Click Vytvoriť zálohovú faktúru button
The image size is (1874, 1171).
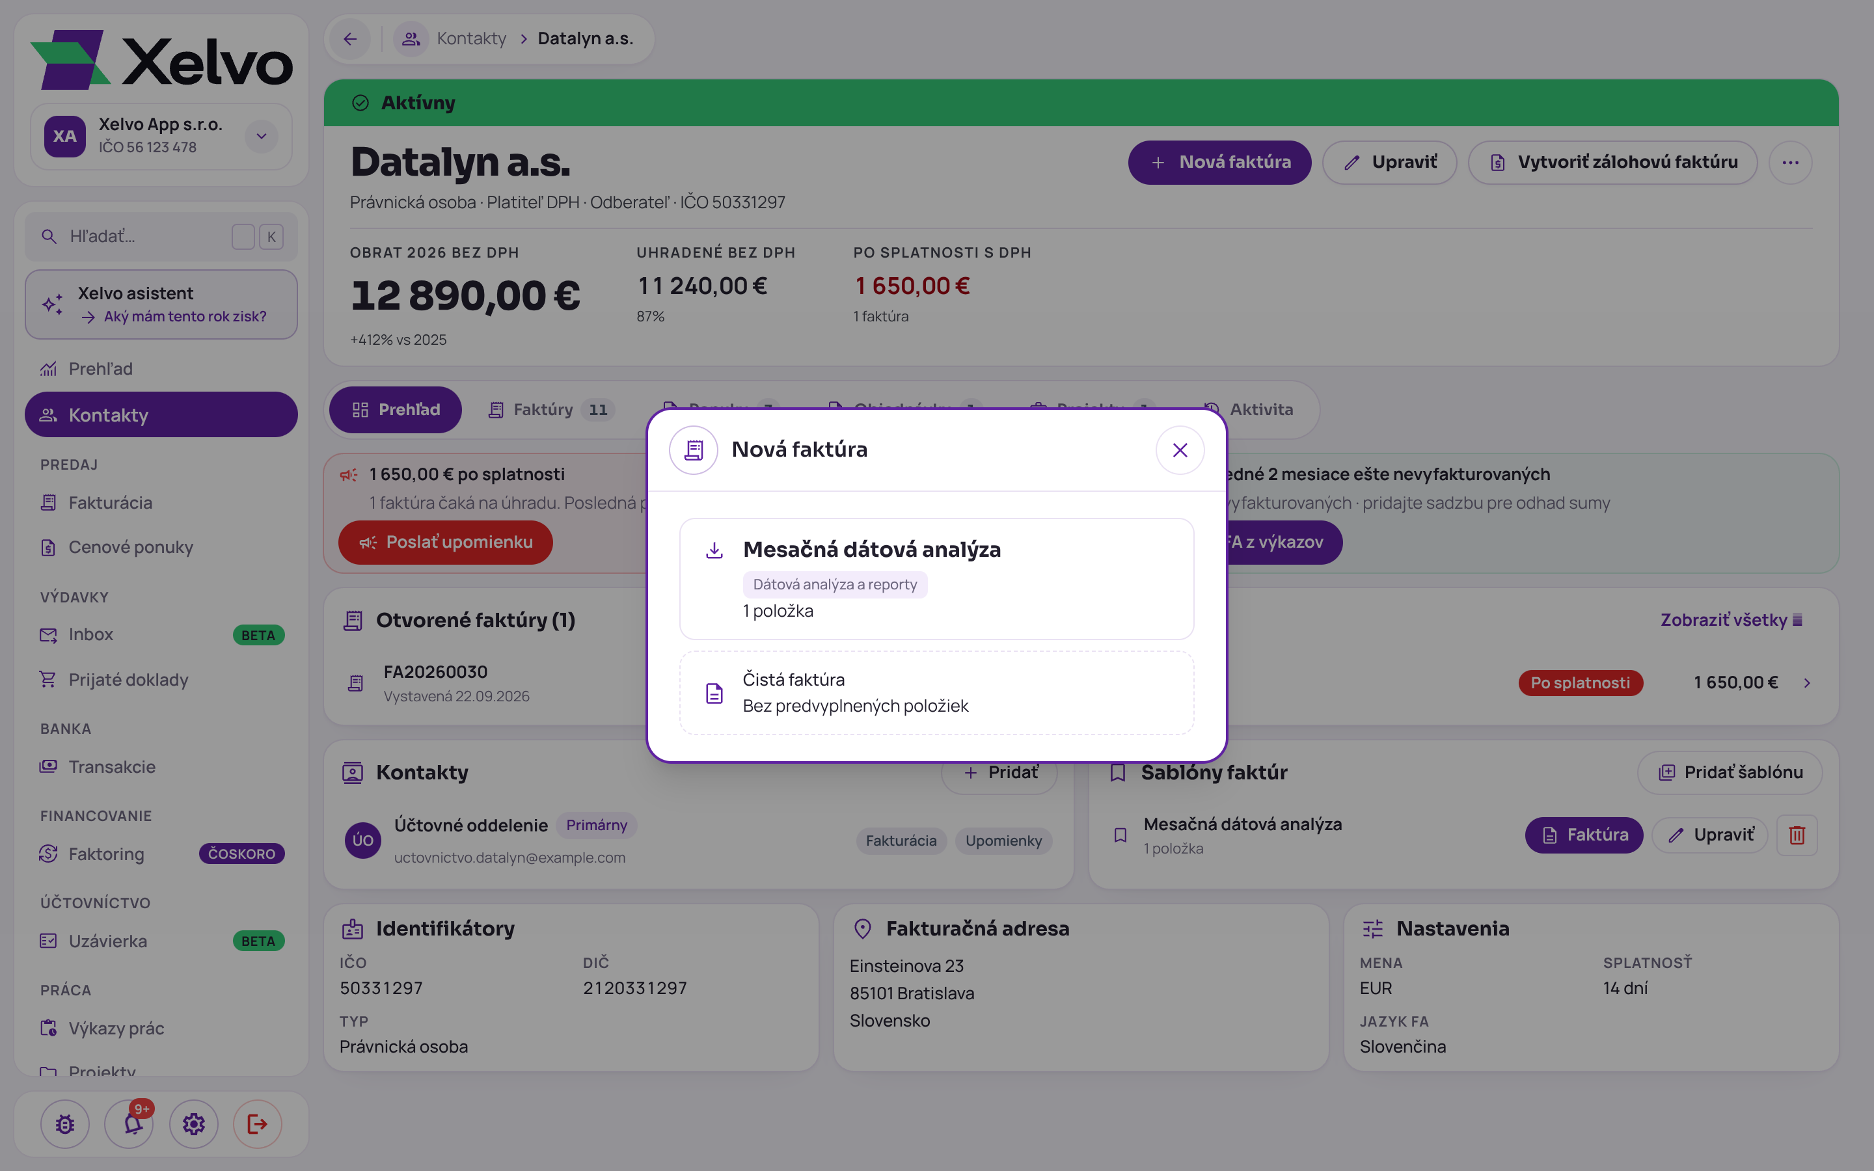pos(1612,162)
